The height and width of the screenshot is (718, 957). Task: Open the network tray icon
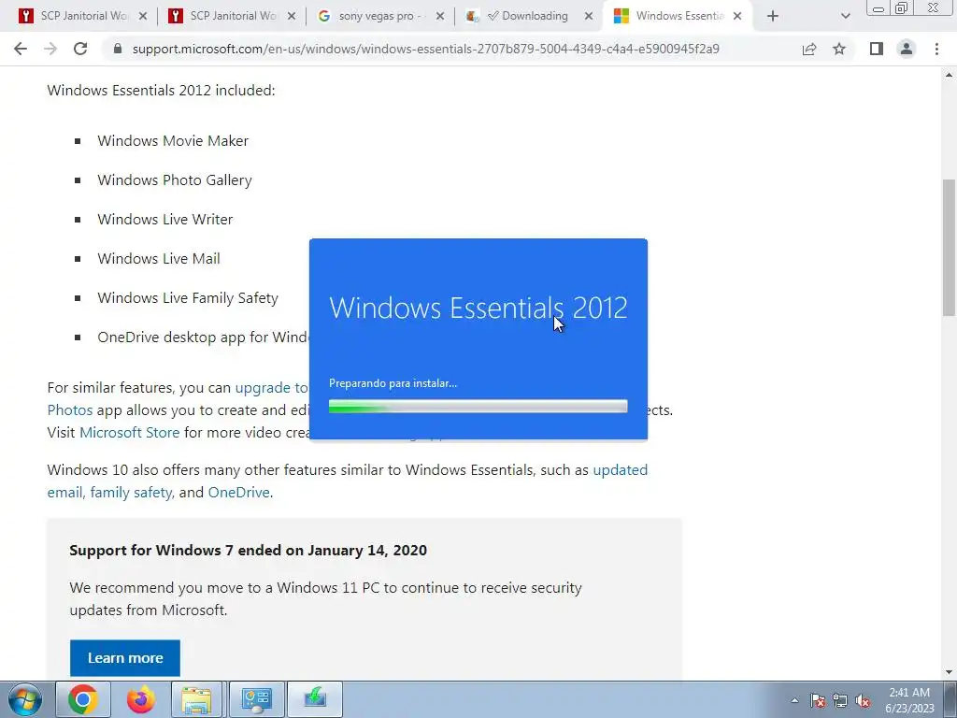tap(840, 700)
